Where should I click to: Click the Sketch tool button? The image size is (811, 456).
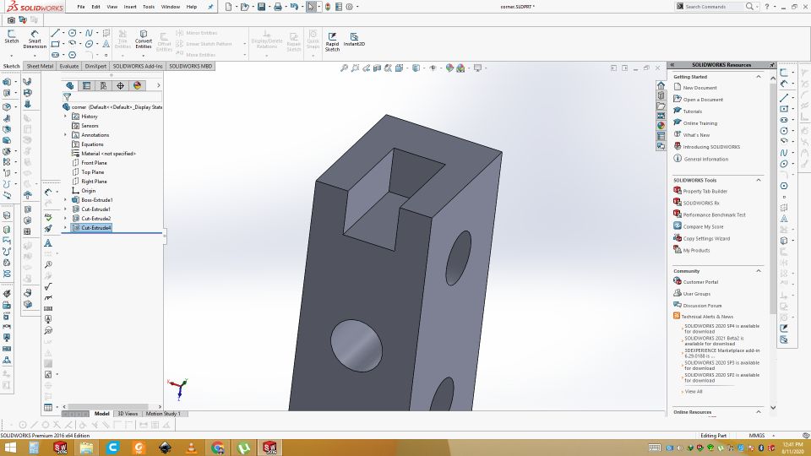coord(11,36)
